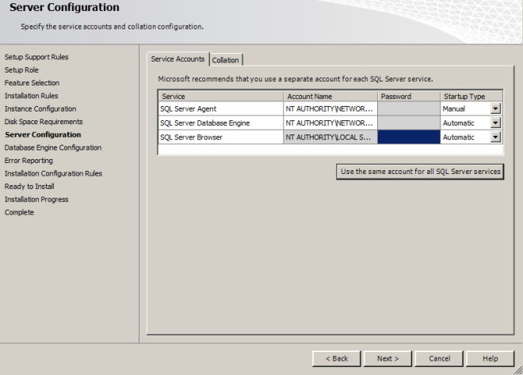Focus the highlighted SQL Server Browser password cell
The width and height of the screenshot is (523, 375).
[x=409, y=137]
